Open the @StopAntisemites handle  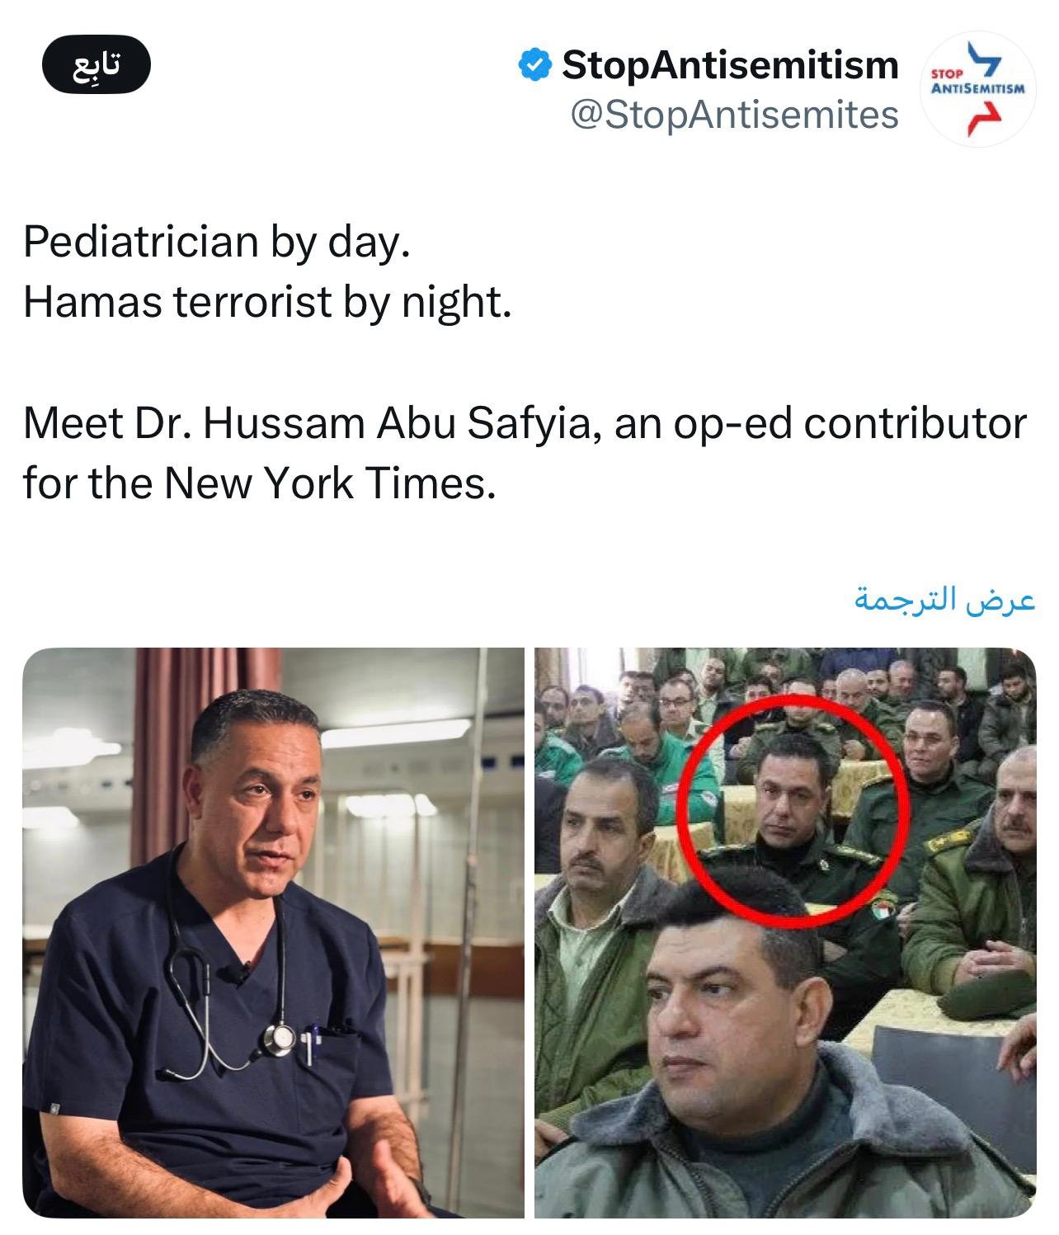coord(734,115)
